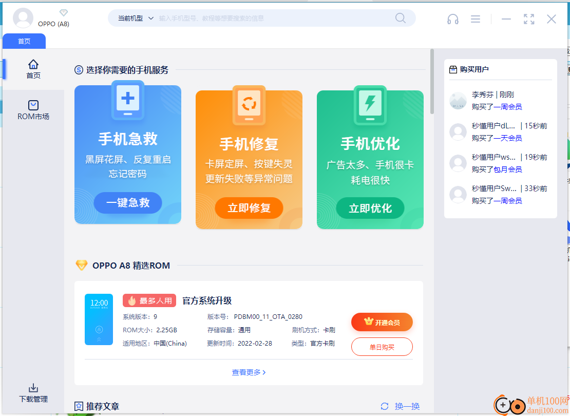Viewport: 570px width, 416px height.
Task: Click the 手机优化 lightning phone icon
Action: click(x=370, y=105)
